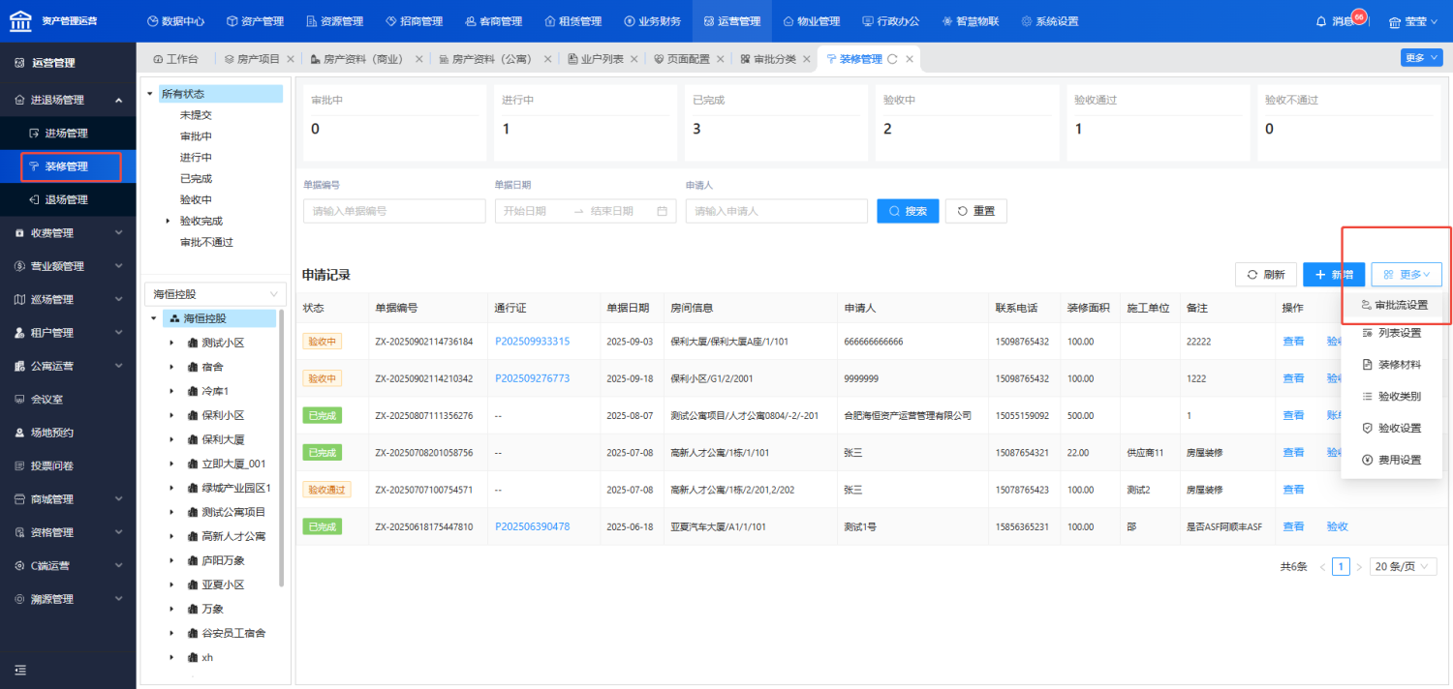Screen dimensions: 1453x689
Task: Close the 页面配置 tab
Action: [718, 59]
